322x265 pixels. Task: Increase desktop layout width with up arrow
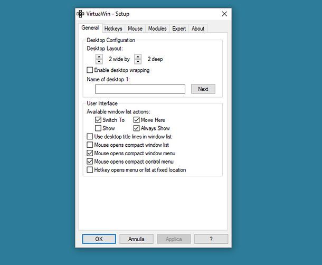[x=99, y=56]
